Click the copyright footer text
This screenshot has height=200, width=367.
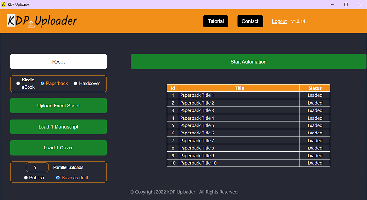pyautogui.click(x=183, y=192)
